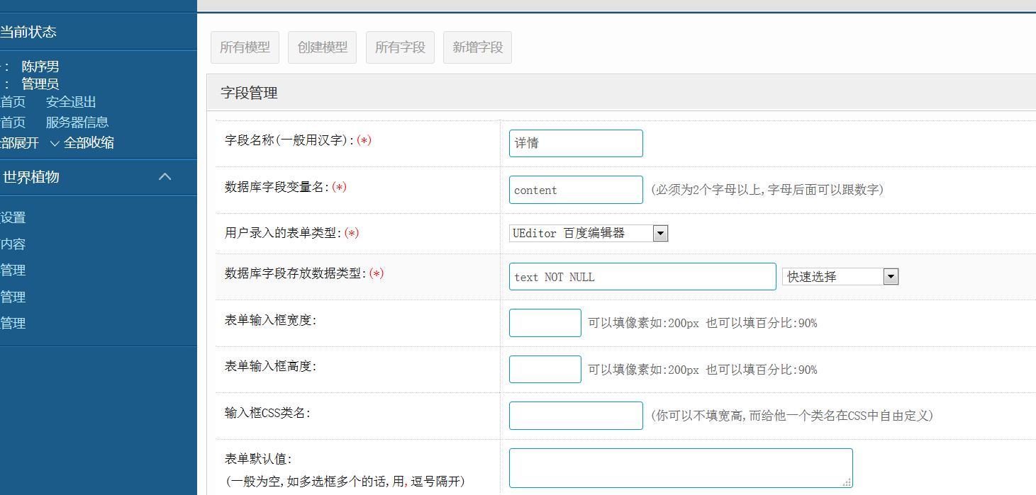This screenshot has width=1036, height=495.
Task: Click the 所有模型 button
Action: pos(245,47)
